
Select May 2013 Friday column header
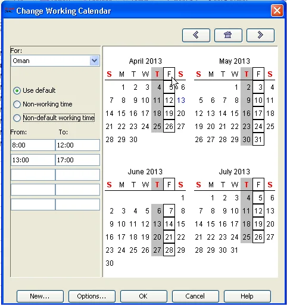pyautogui.click(x=258, y=74)
